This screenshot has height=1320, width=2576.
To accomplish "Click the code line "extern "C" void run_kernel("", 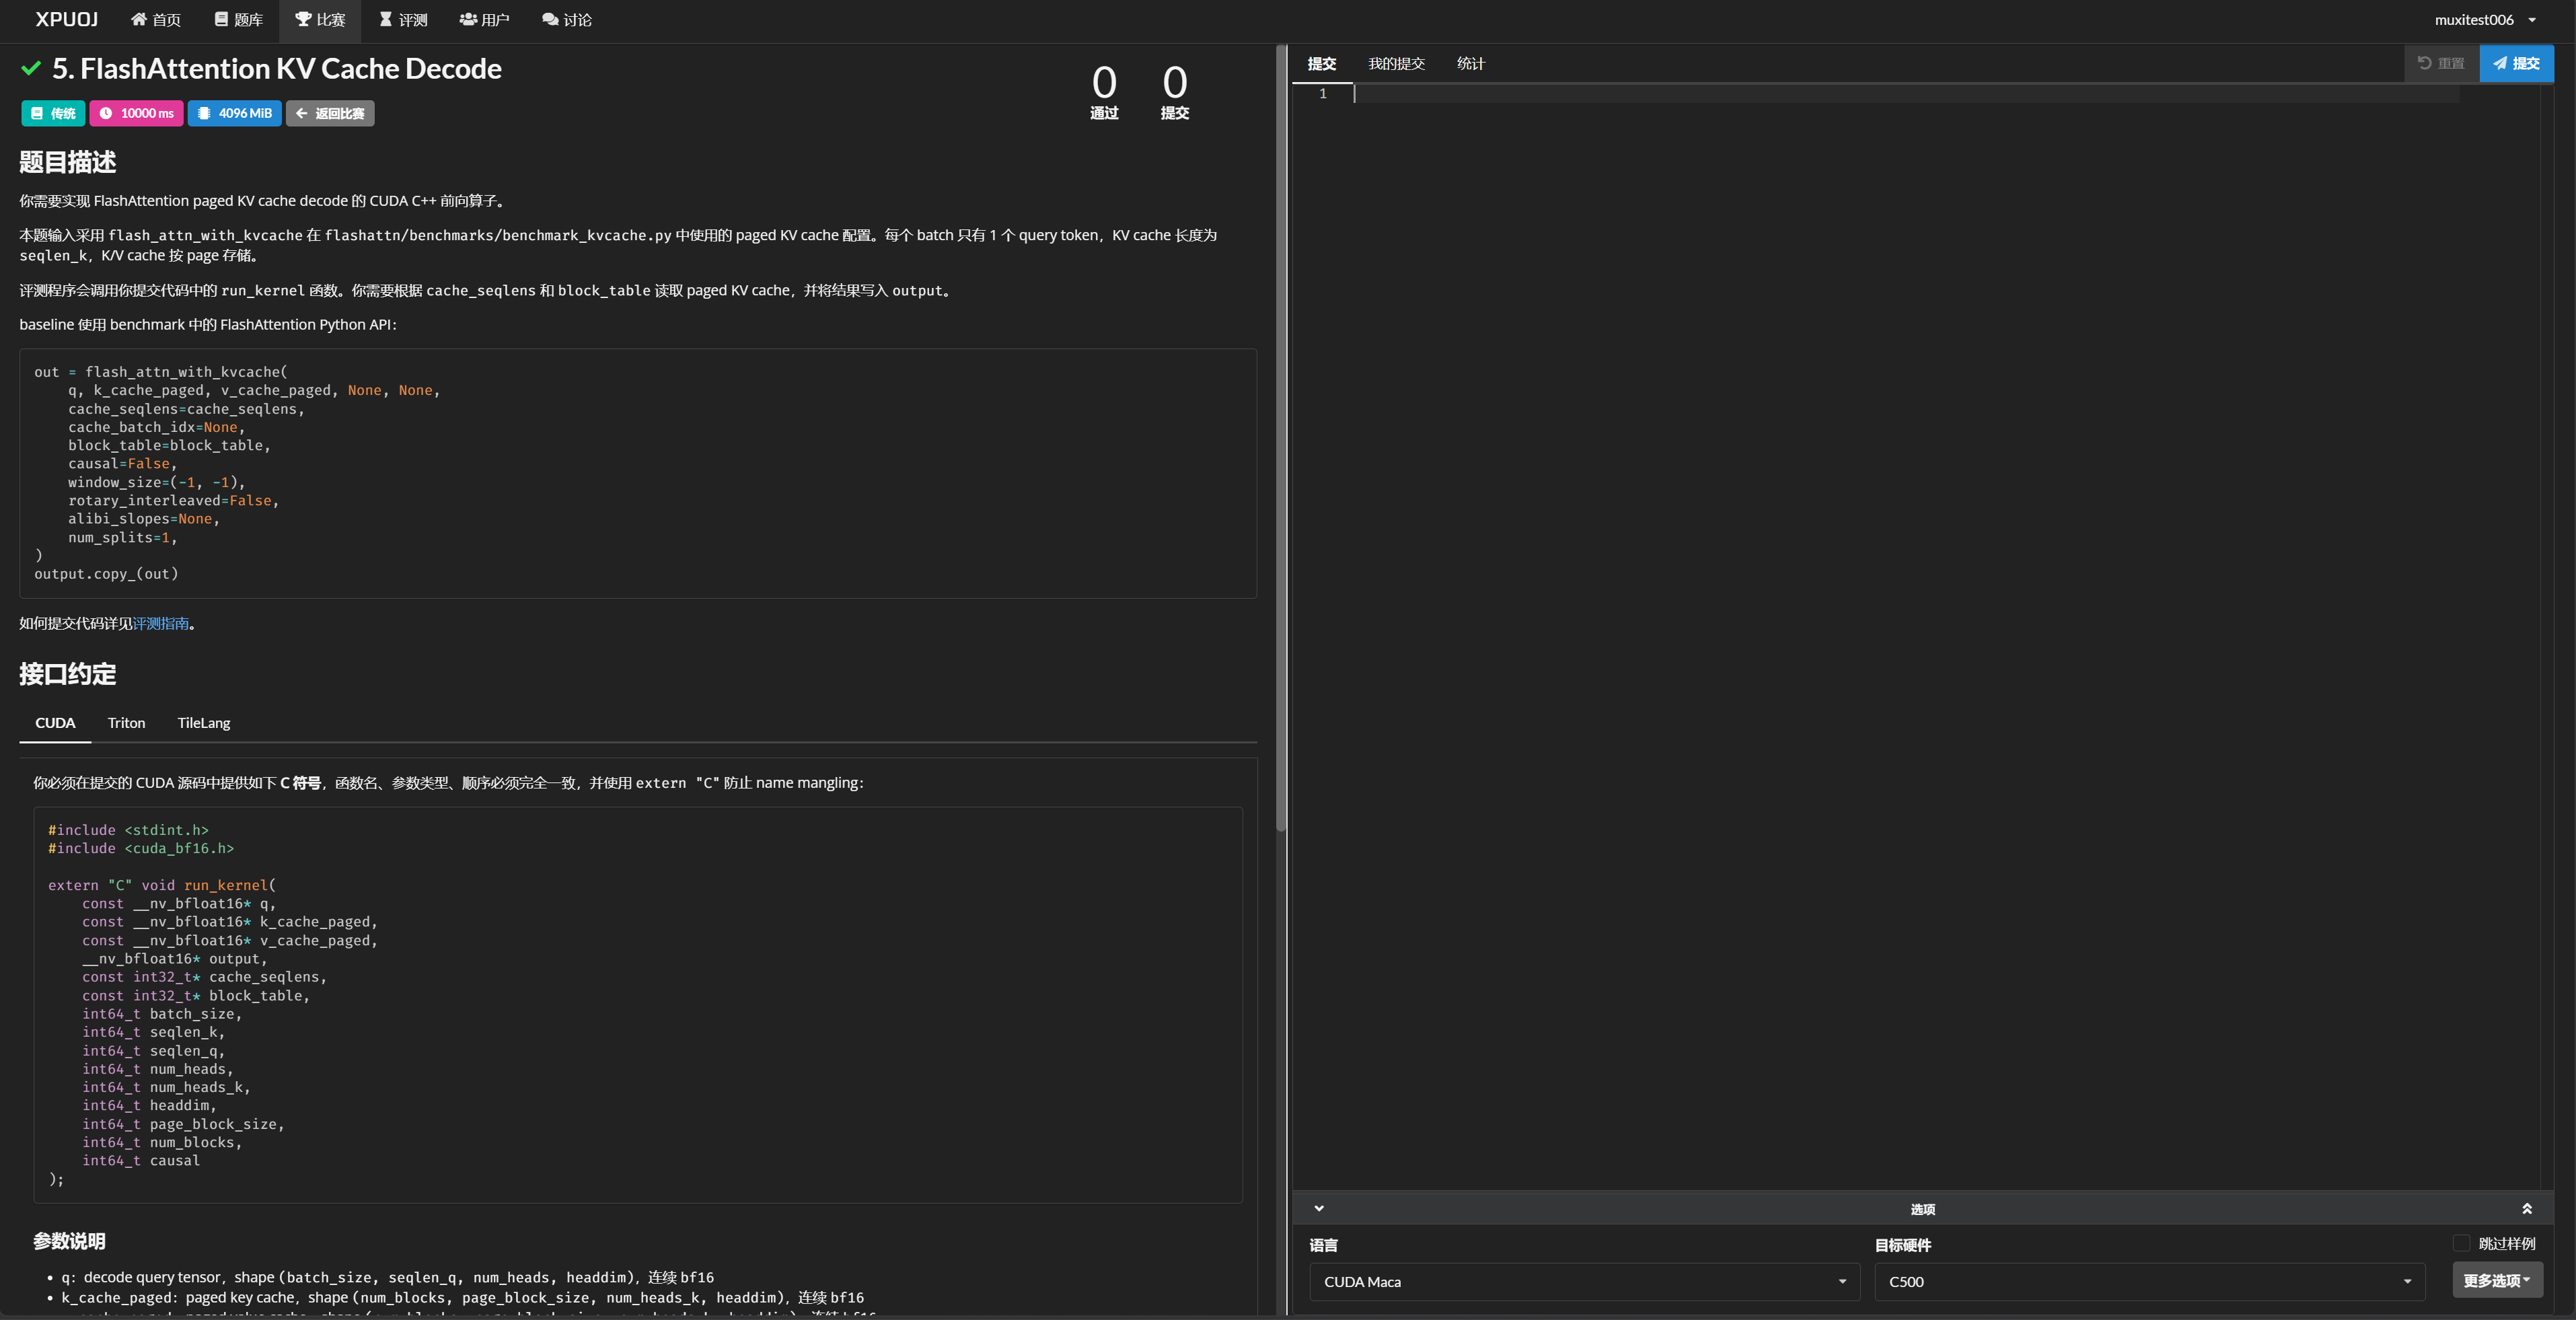I will [162, 885].
